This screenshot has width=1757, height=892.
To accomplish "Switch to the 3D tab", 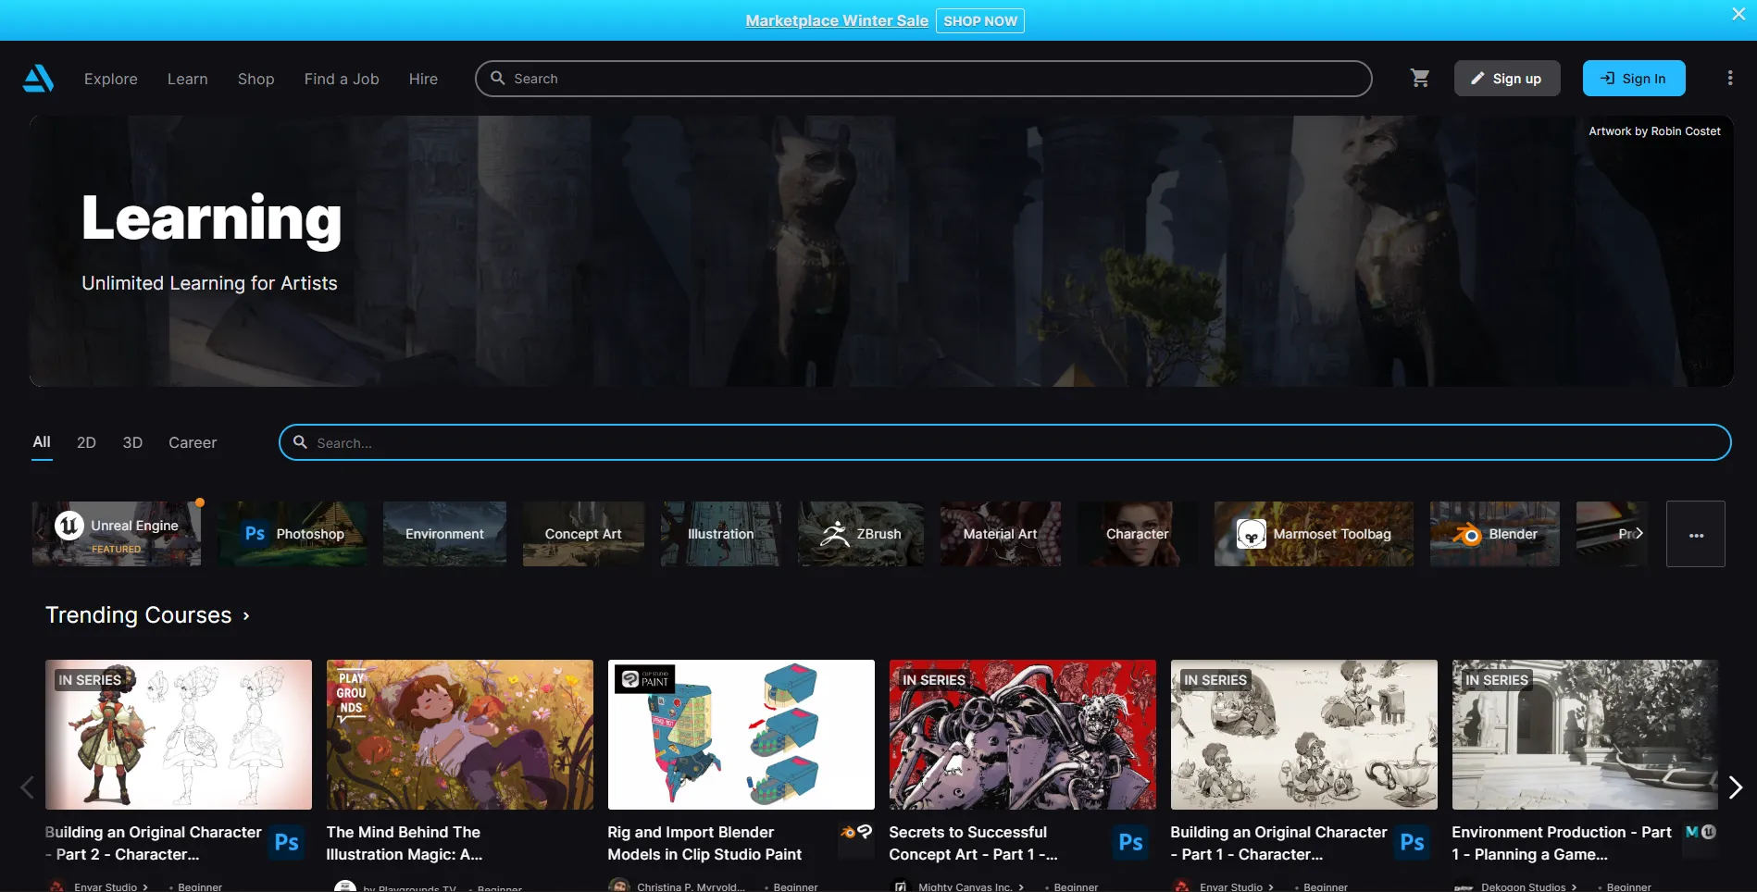I will tap(132, 443).
